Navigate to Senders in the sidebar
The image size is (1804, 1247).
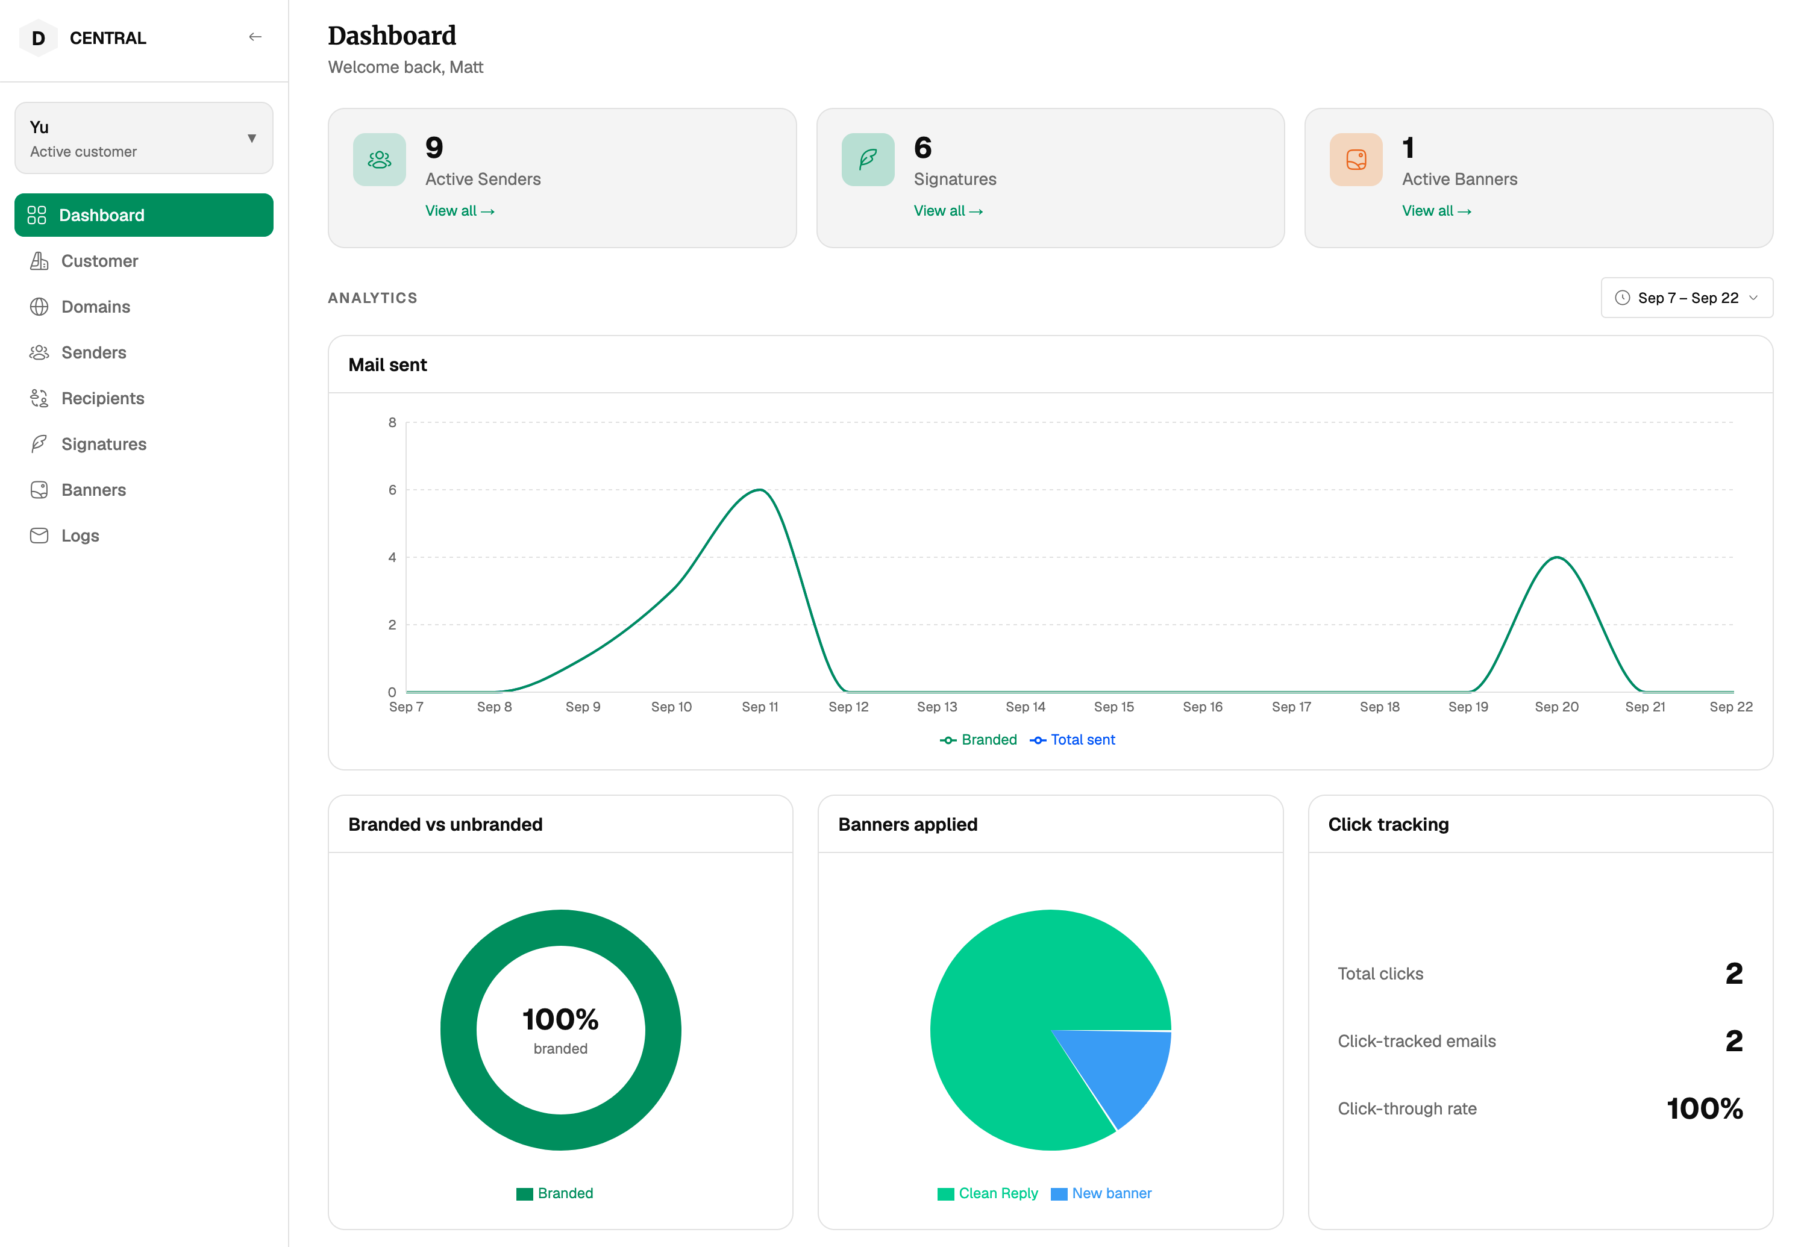click(144, 352)
